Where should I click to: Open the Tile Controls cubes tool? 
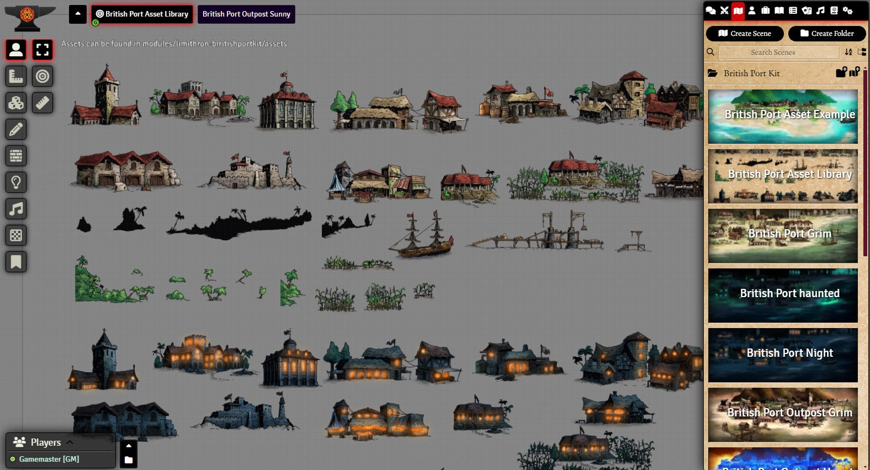[x=16, y=103]
